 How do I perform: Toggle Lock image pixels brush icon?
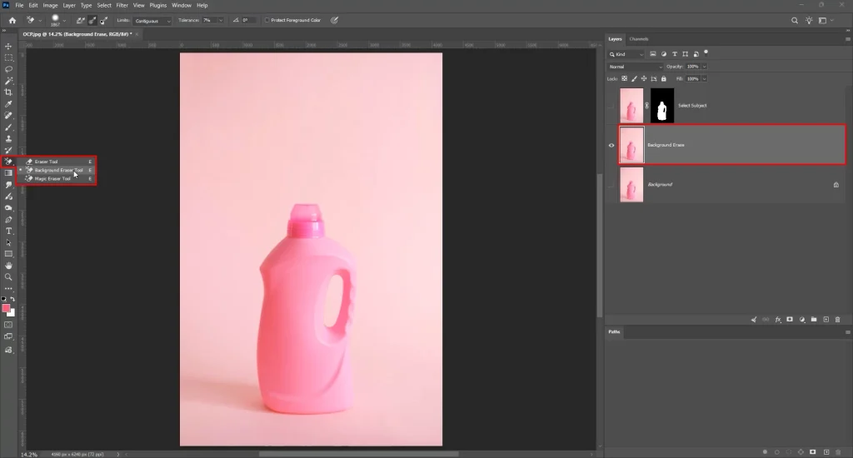point(634,79)
